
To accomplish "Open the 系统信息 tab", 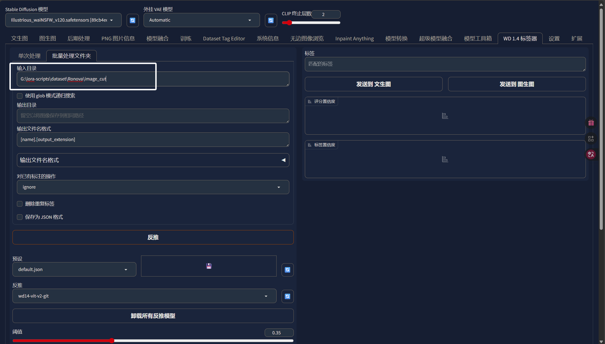I will coord(268,38).
